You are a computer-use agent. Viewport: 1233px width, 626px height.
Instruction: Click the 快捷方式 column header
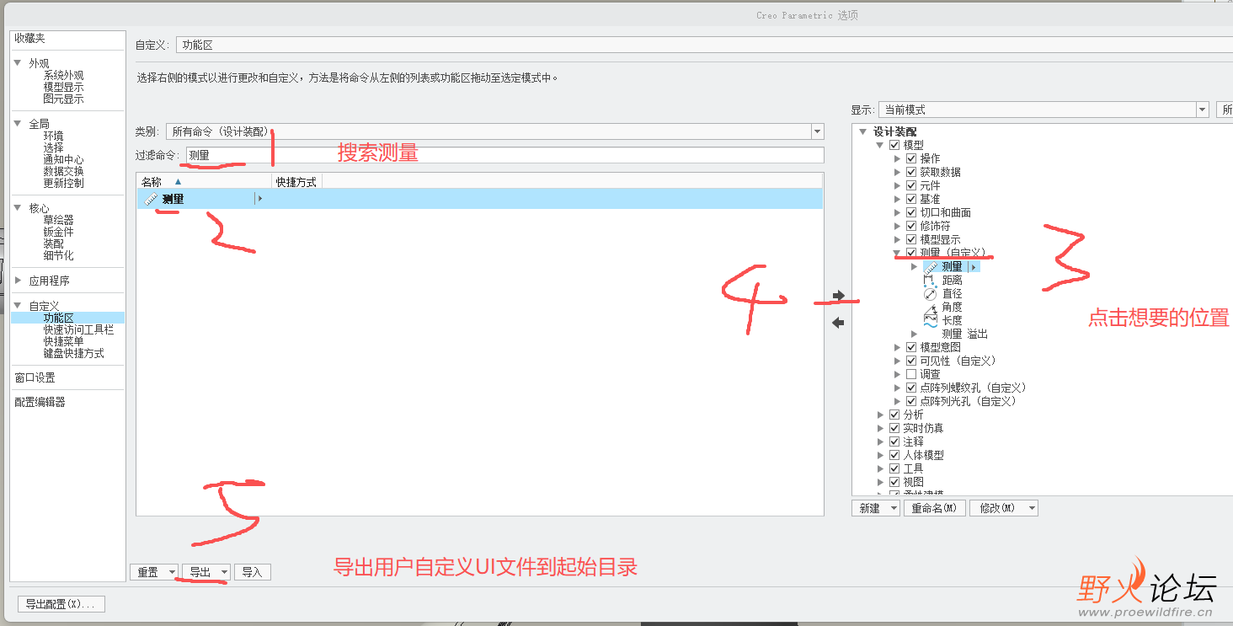coord(296,181)
